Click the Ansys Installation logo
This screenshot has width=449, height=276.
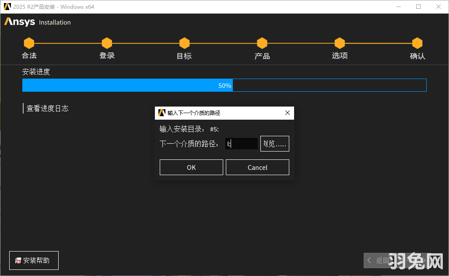pos(37,22)
